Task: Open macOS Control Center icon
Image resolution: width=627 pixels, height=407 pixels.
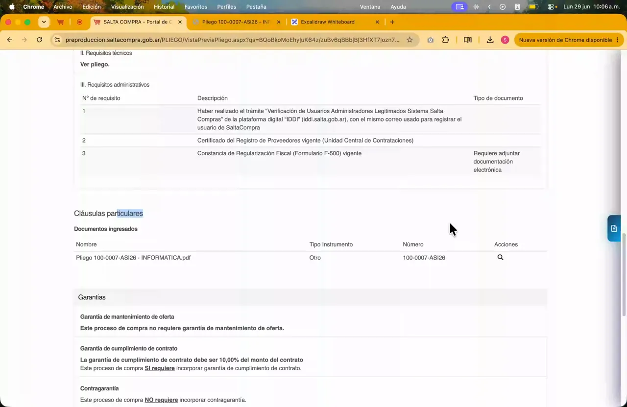Action: tap(552, 7)
